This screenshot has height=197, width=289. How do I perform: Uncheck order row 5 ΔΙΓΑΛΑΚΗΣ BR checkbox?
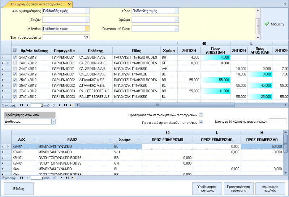14,80
